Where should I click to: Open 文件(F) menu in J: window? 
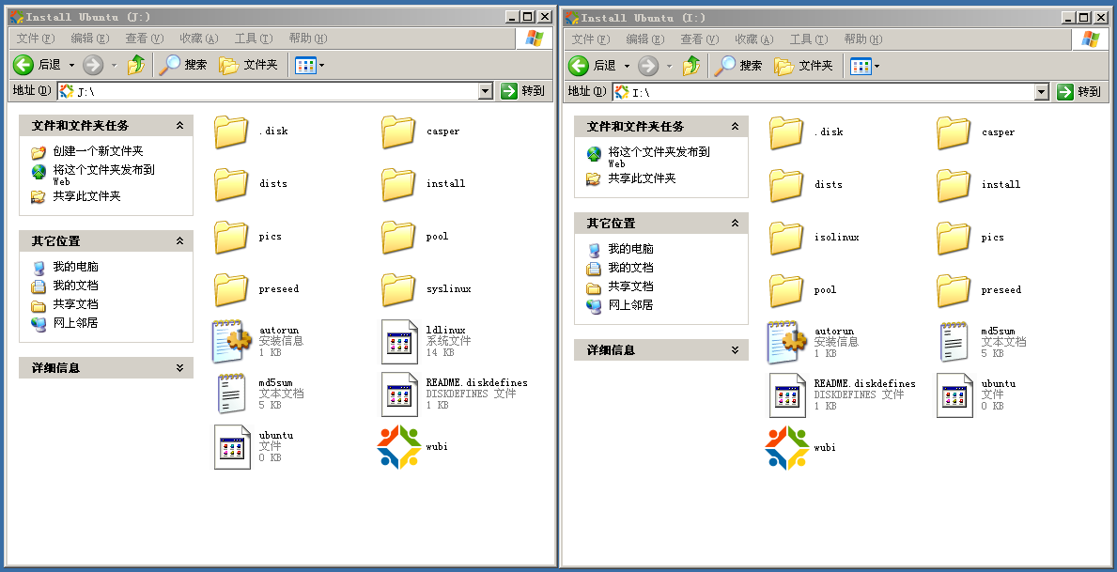36,39
